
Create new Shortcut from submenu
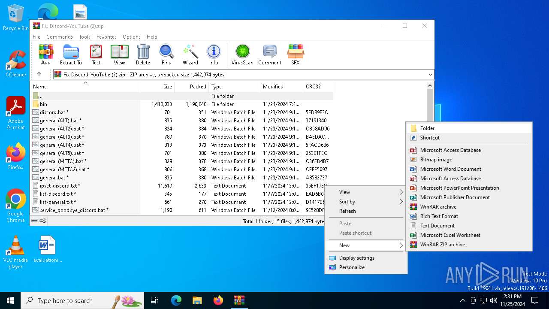[x=469, y=138]
